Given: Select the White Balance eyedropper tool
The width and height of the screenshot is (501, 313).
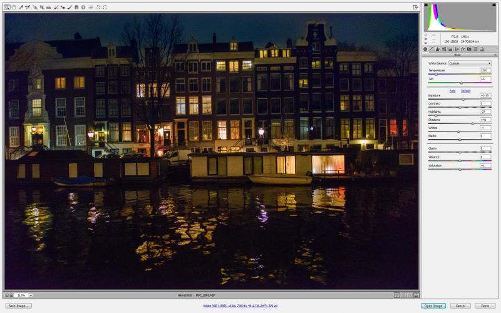Looking at the screenshot, I should (21, 7).
